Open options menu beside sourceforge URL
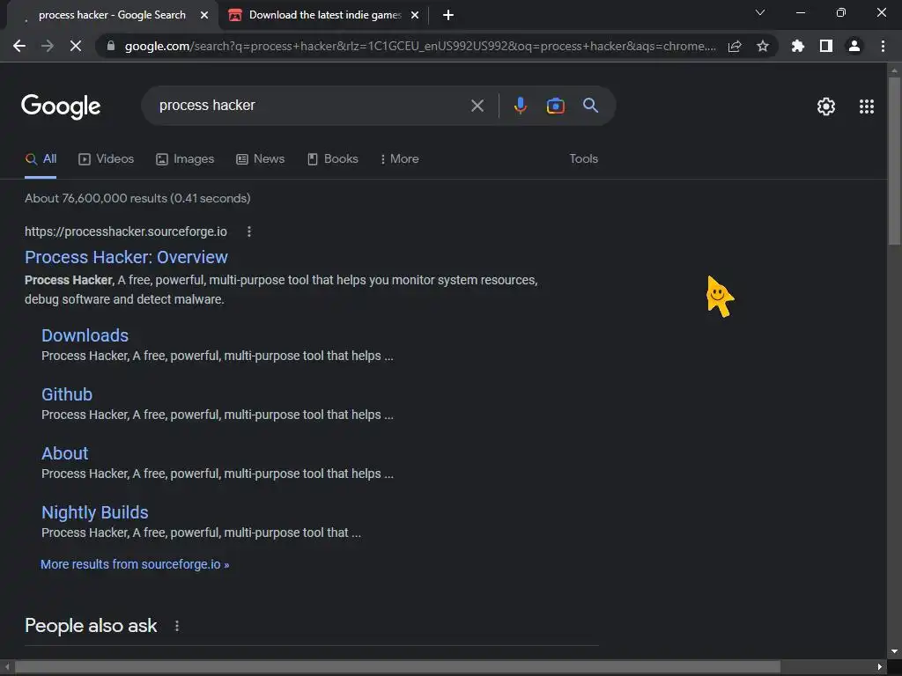The width and height of the screenshot is (902, 676). pos(248,231)
